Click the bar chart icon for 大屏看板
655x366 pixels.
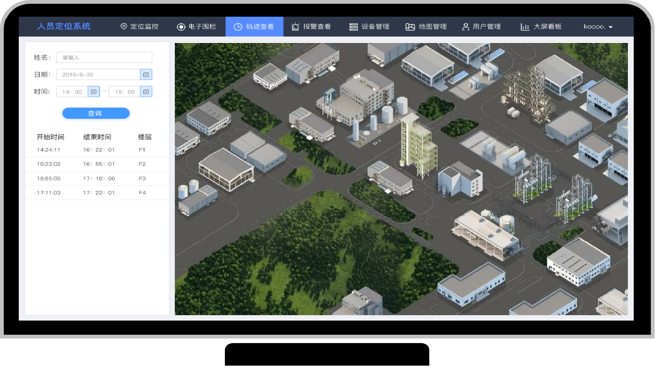pyautogui.click(x=525, y=27)
